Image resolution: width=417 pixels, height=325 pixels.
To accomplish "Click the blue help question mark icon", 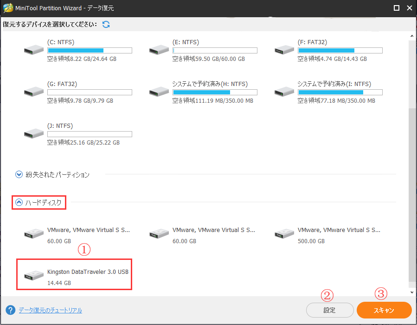I will [x=10, y=310].
